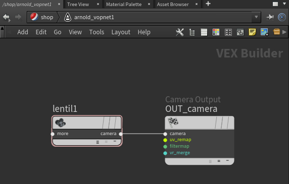289x184 pixels.
Task: Show all OUT_camera inputs
Action: click(x=210, y=162)
